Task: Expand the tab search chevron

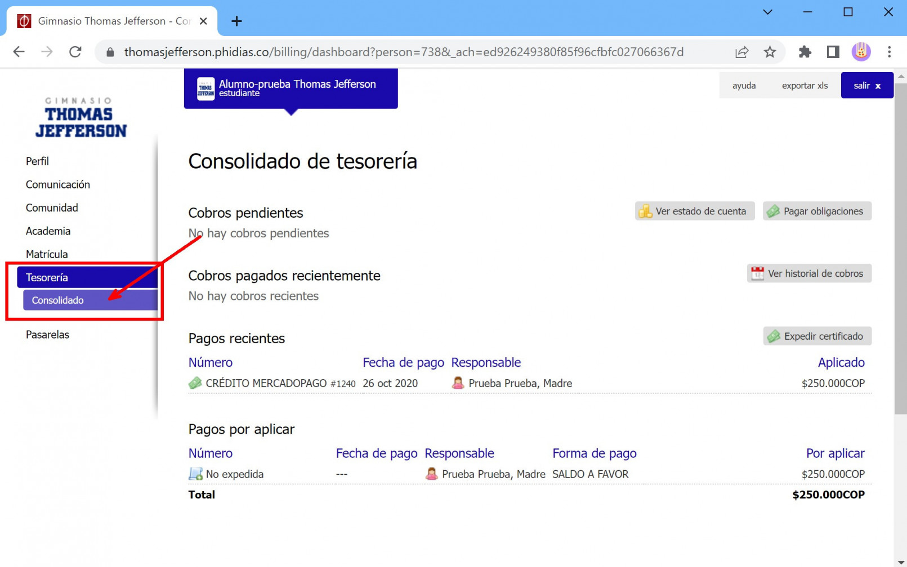Action: (767, 12)
